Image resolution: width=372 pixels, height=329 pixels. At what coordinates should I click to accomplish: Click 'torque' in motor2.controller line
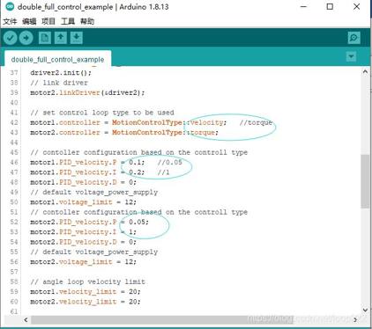pos(203,132)
